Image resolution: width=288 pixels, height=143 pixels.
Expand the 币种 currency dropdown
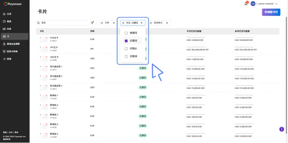tap(114, 23)
